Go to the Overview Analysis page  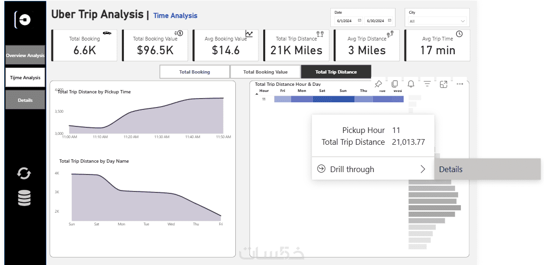tap(25, 56)
